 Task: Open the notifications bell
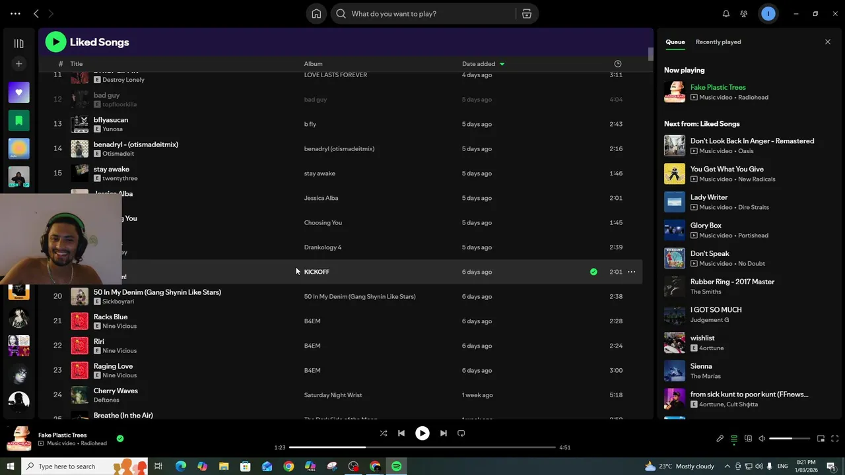click(x=726, y=13)
